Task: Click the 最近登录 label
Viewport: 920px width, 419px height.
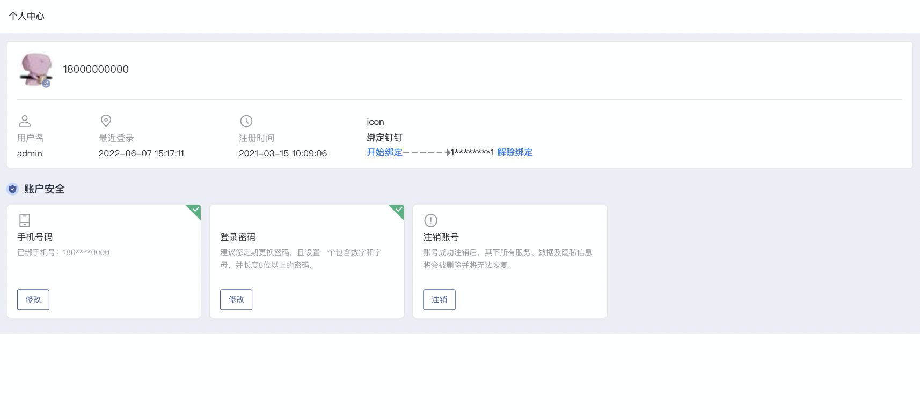Action: pyautogui.click(x=116, y=138)
